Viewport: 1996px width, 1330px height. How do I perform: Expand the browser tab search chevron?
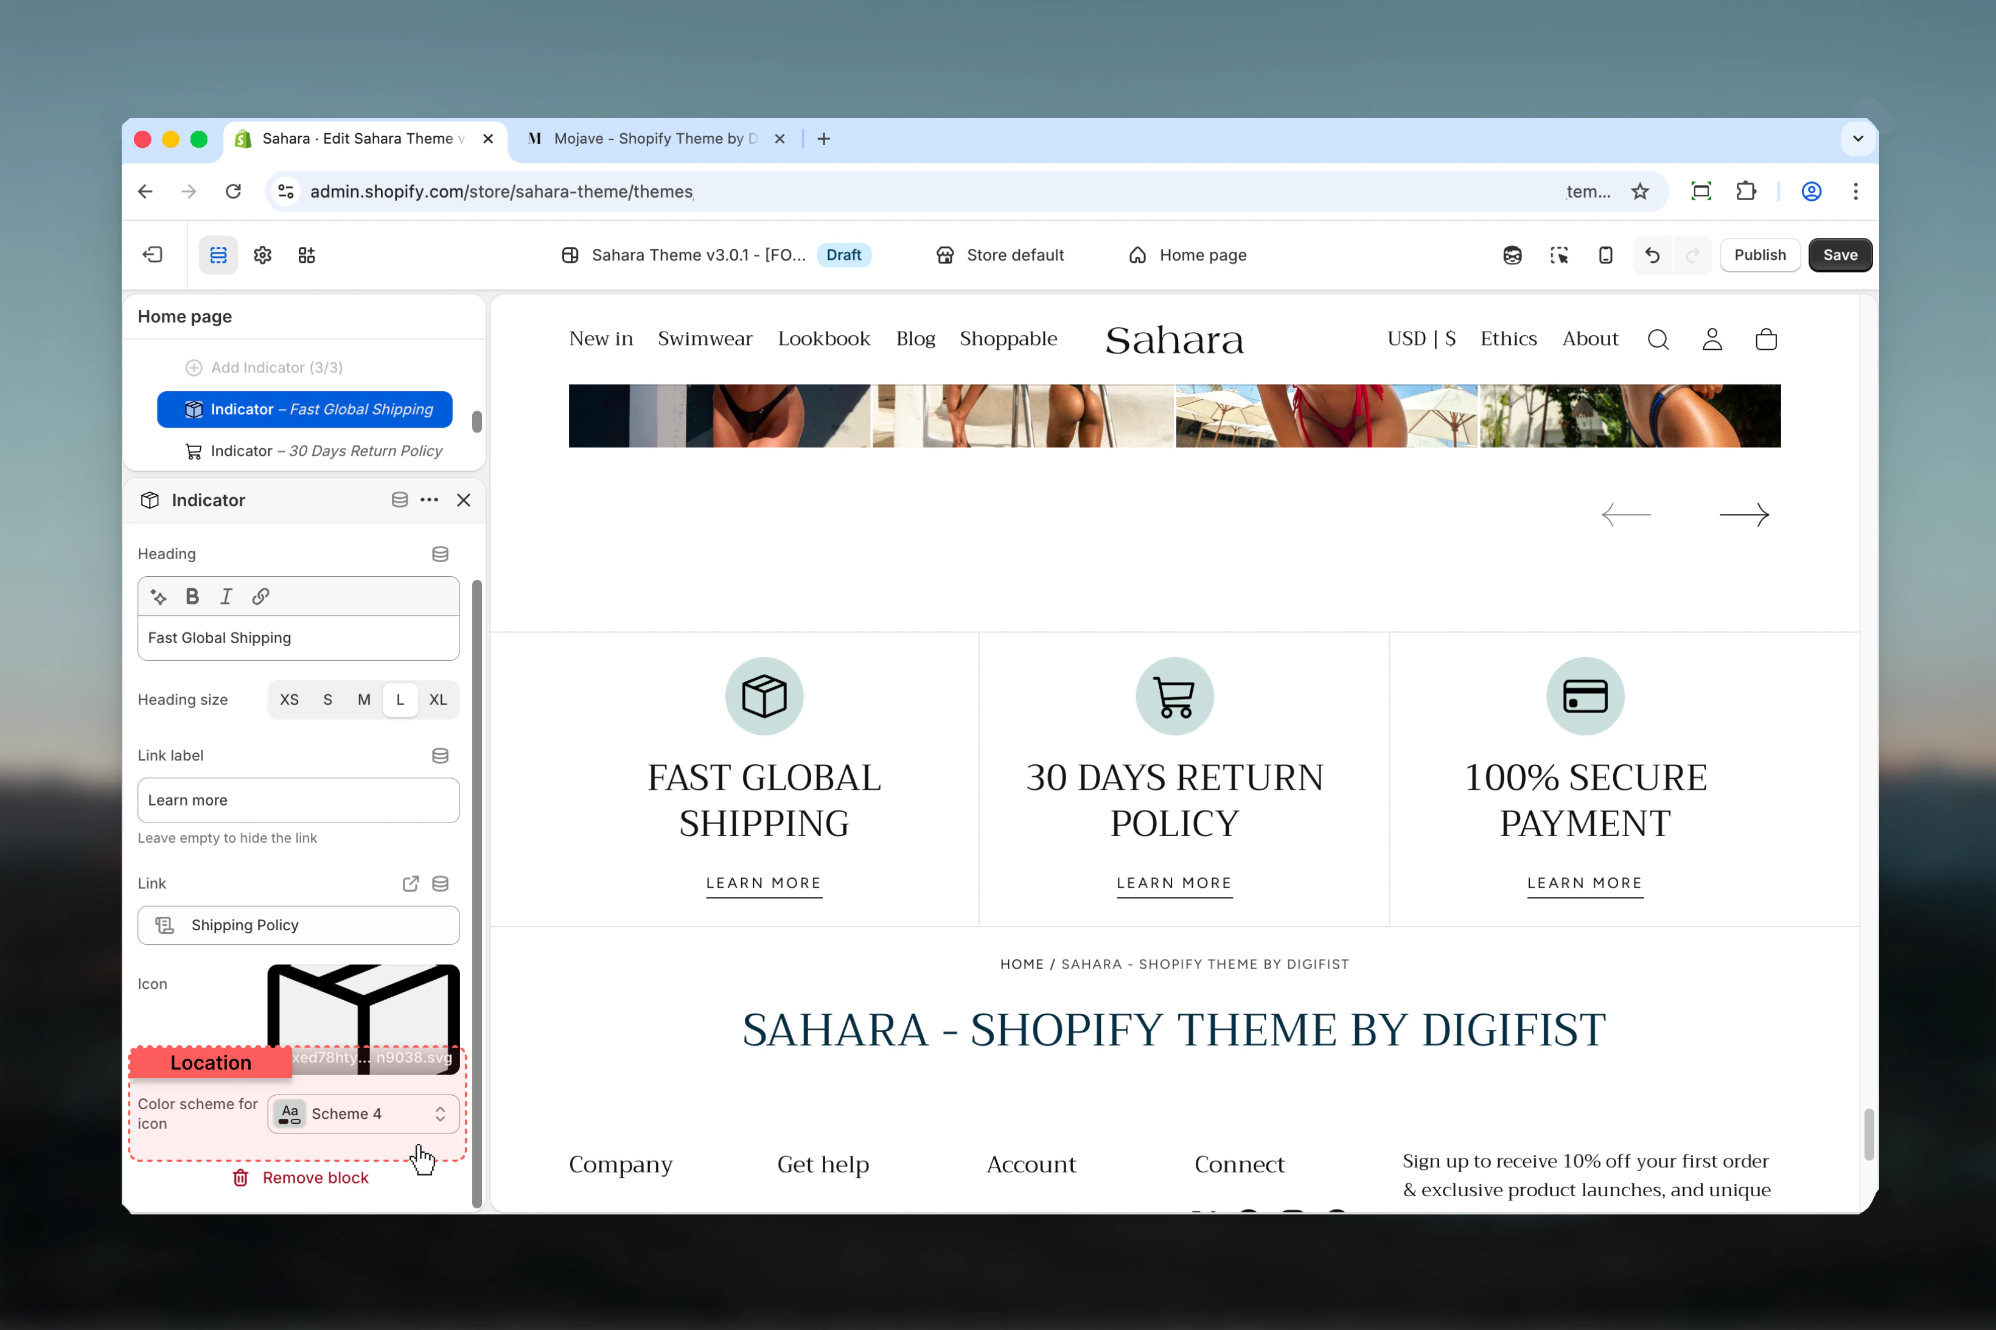click(1858, 139)
